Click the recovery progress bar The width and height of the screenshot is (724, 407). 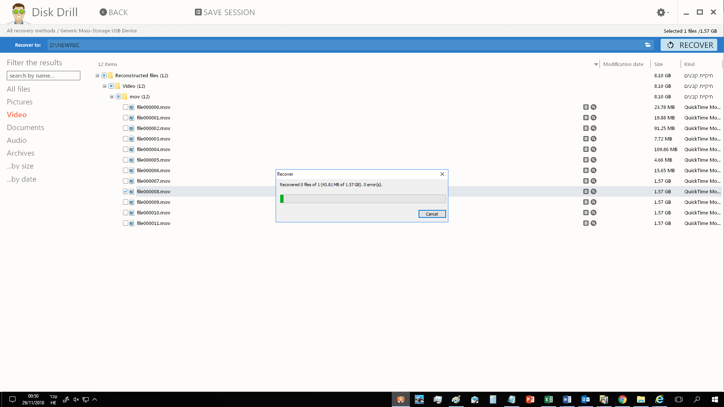click(363, 199)
